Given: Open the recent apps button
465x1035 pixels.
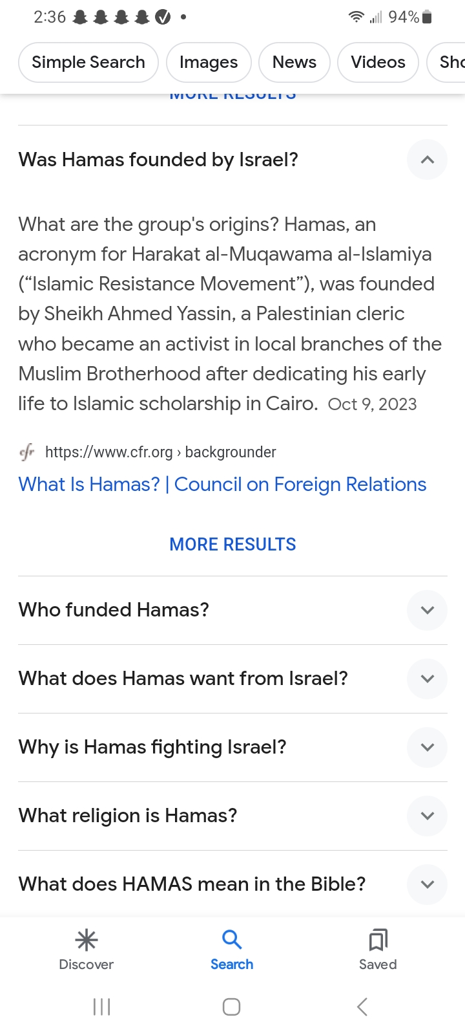Looking at the screenshot, I should pyautogui.click(x=102, y=1007).
